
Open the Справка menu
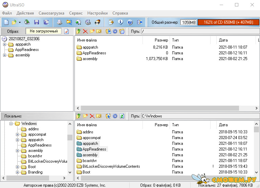pyautogui.click(x=120, y=13)
